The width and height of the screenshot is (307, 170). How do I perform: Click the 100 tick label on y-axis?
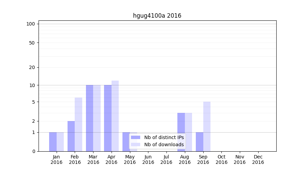[x=31, y=24]
